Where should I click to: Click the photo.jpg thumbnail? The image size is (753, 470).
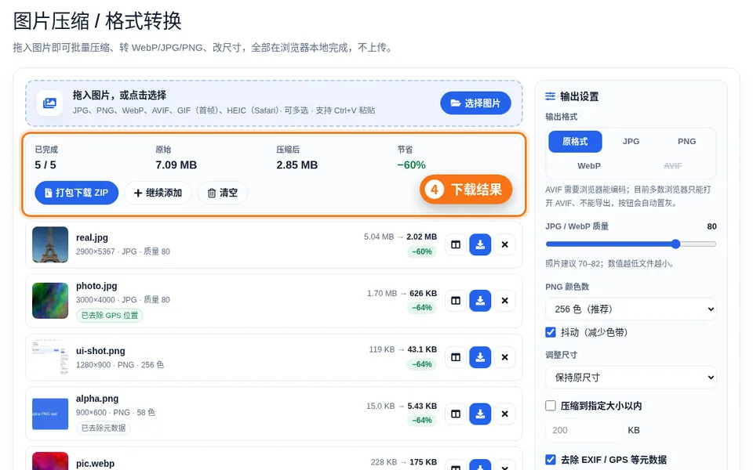[x=50, y=301]
